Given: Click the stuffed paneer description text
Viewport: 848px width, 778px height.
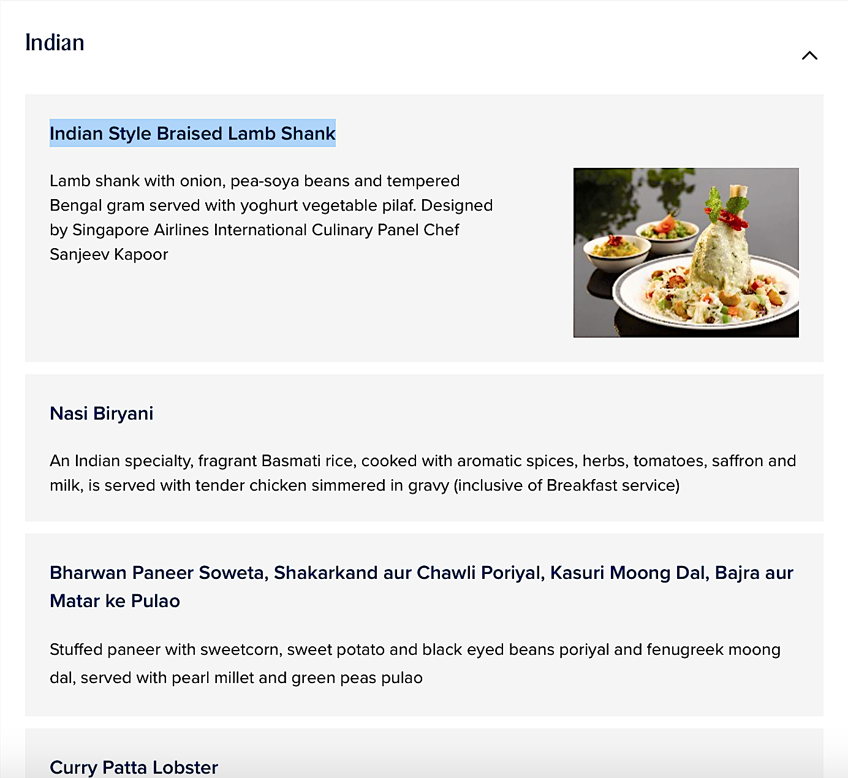Looking at the screenshot, I should click(415, 663).
